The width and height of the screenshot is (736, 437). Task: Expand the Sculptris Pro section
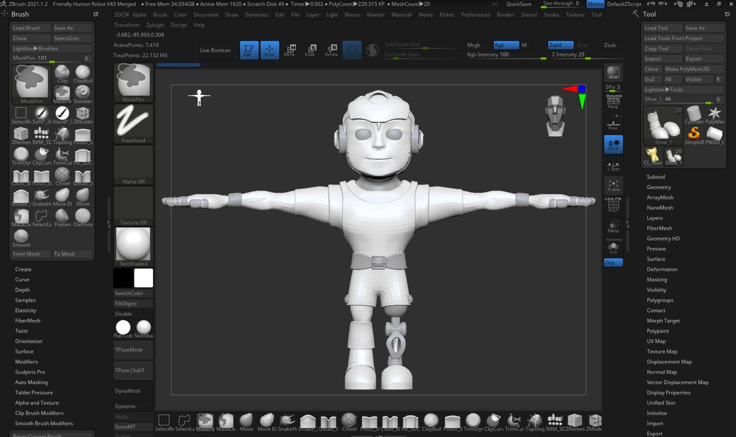(30, 372)
